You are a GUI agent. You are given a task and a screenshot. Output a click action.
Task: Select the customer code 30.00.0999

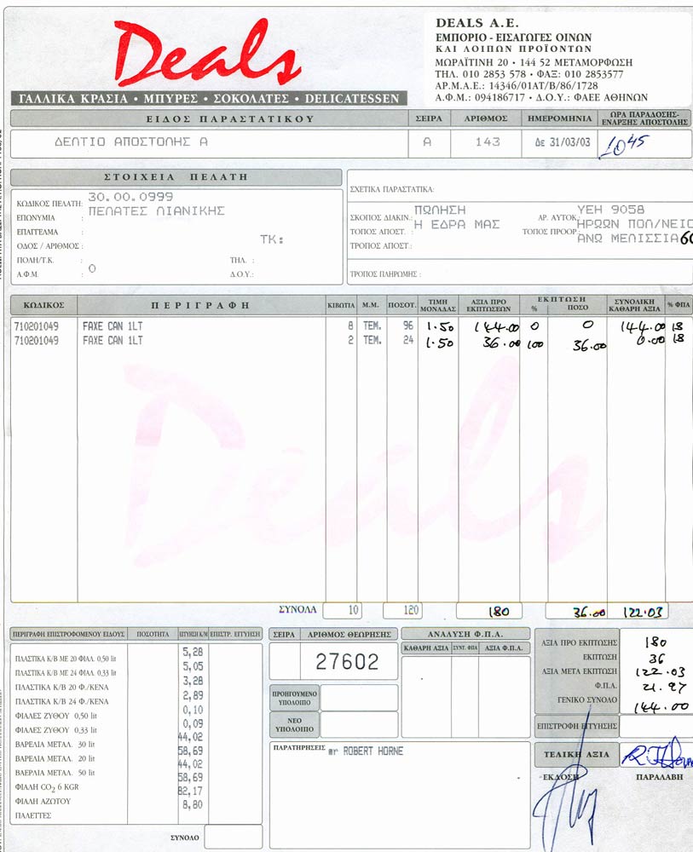coord(130,197)
